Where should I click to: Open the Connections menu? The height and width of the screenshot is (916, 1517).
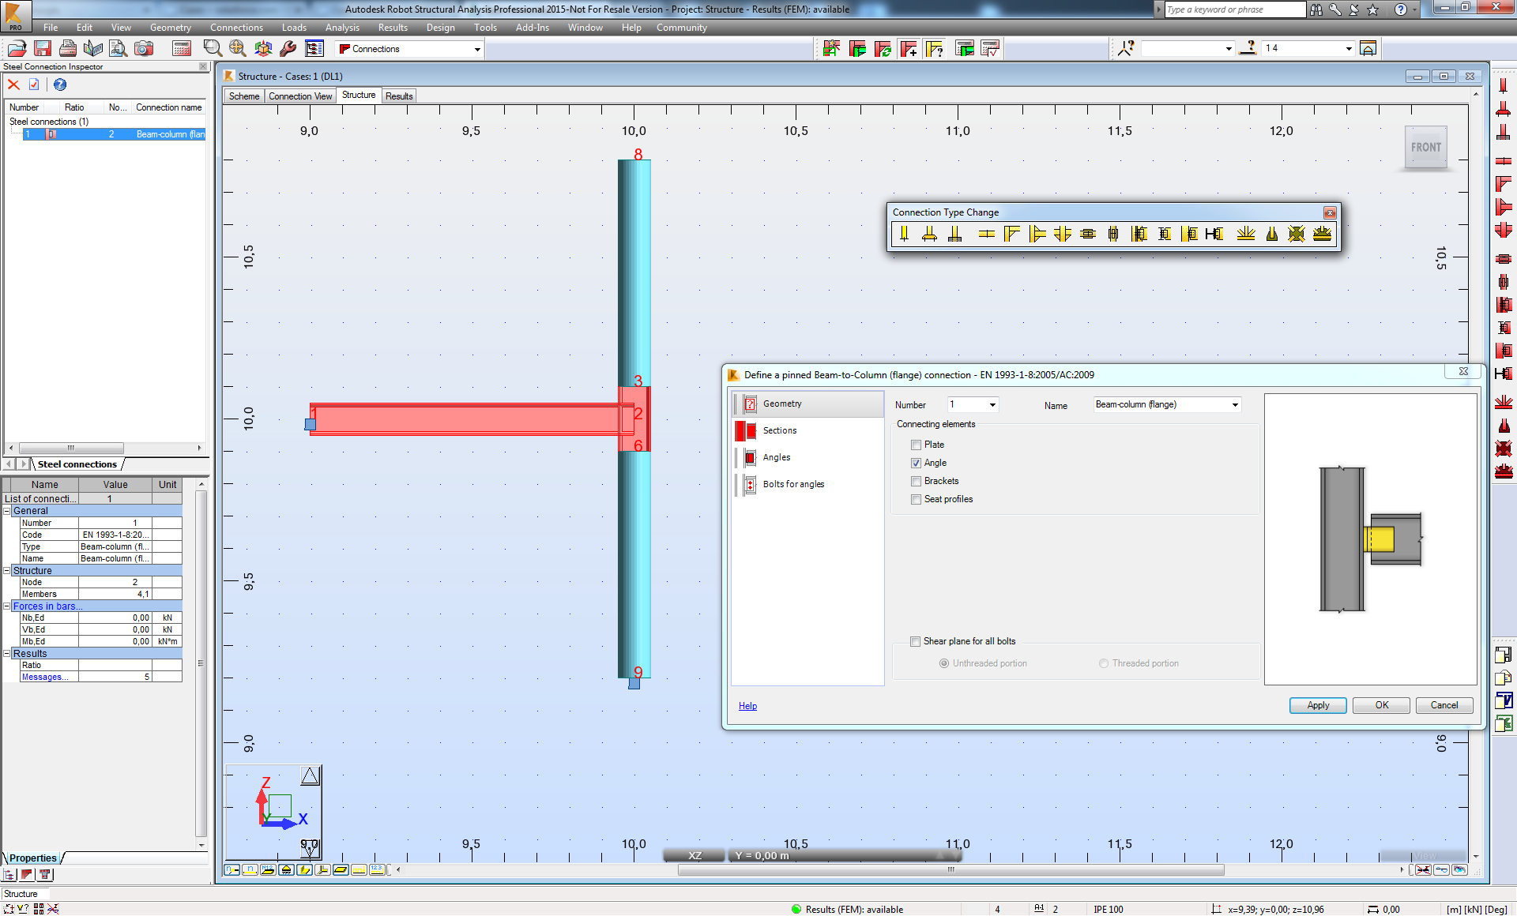(236, 28)
